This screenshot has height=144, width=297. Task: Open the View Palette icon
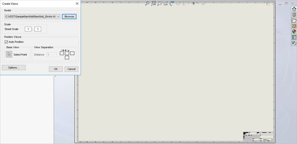[294, 26]
